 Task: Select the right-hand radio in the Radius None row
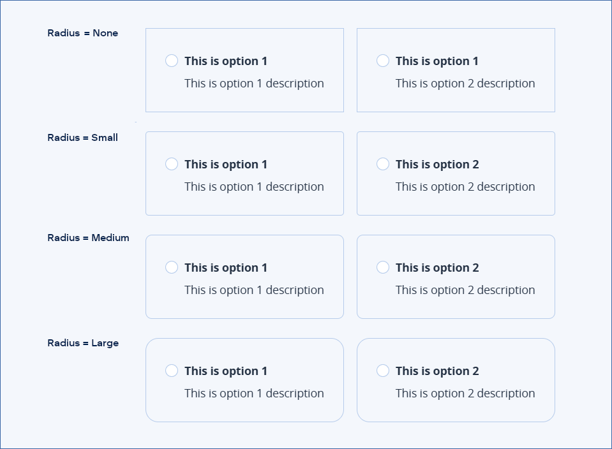tap(383, 61)
